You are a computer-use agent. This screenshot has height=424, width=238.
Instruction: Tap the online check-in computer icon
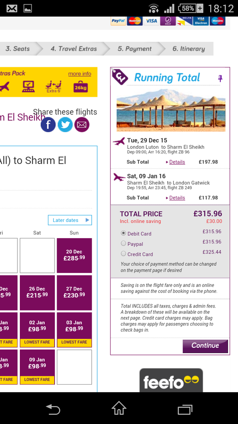[x=29, y=87]
